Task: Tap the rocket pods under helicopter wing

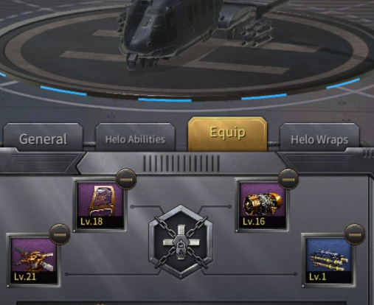Action: coord(257,33)
